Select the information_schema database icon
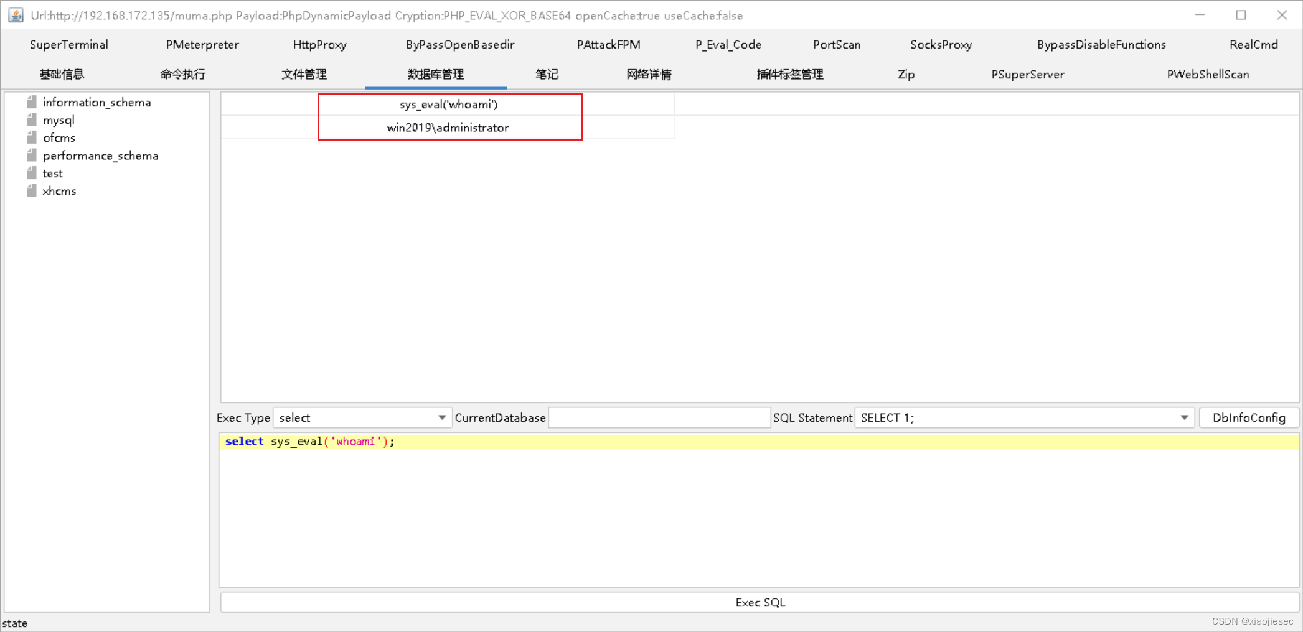Screen dimensions: 1303x632 pyautogui.click(x=32, y=102)
